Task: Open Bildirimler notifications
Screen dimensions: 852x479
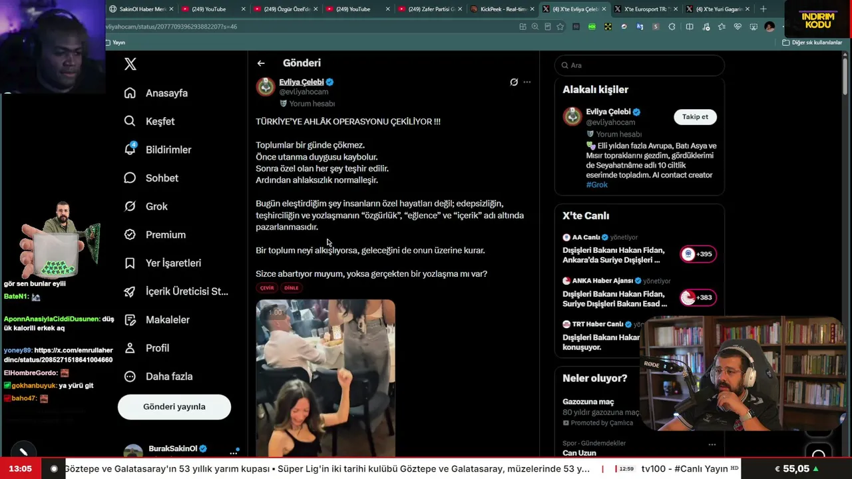Action: coord(158,150)
